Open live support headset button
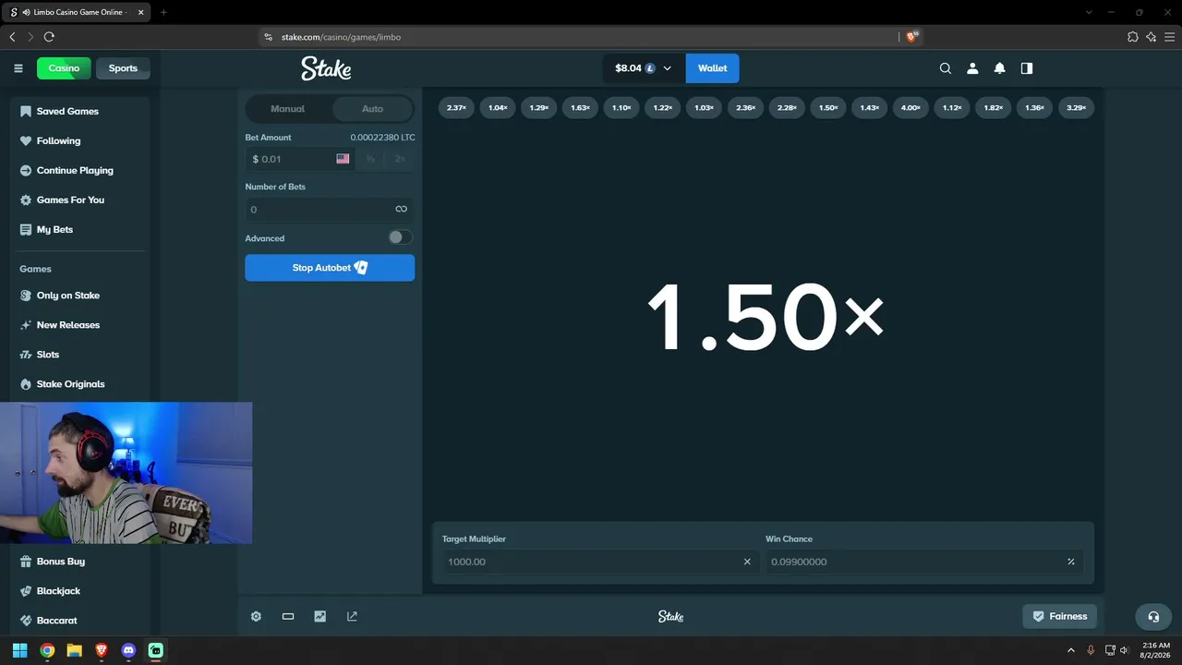The height and width of the screenshot is (665, 1182). 1153,616
